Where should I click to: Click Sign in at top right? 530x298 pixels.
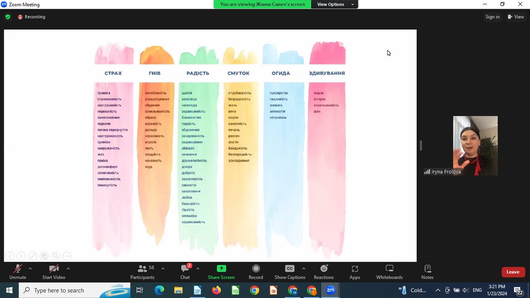point(492,17)
